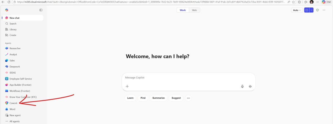Open the page's three-dot more options

(x=324, y=10)
